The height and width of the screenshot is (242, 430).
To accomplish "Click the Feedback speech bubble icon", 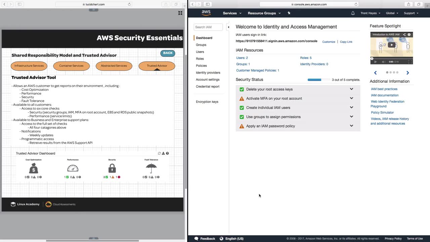I will tap(197, 239).
